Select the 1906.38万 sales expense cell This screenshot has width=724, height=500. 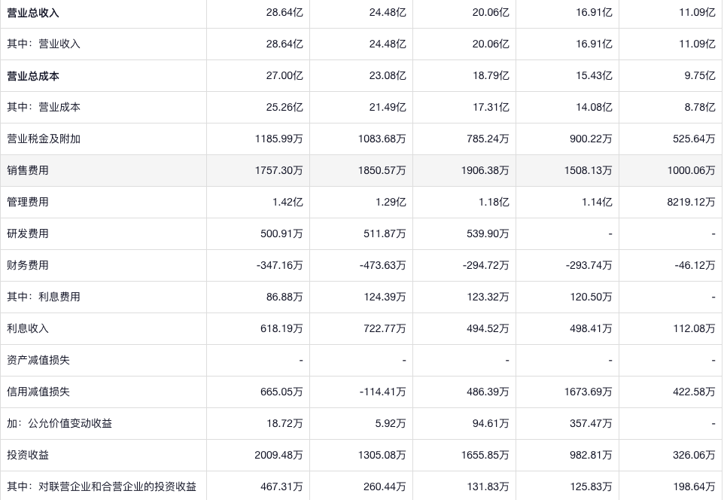pyautogui.click(x=485, y=171)
